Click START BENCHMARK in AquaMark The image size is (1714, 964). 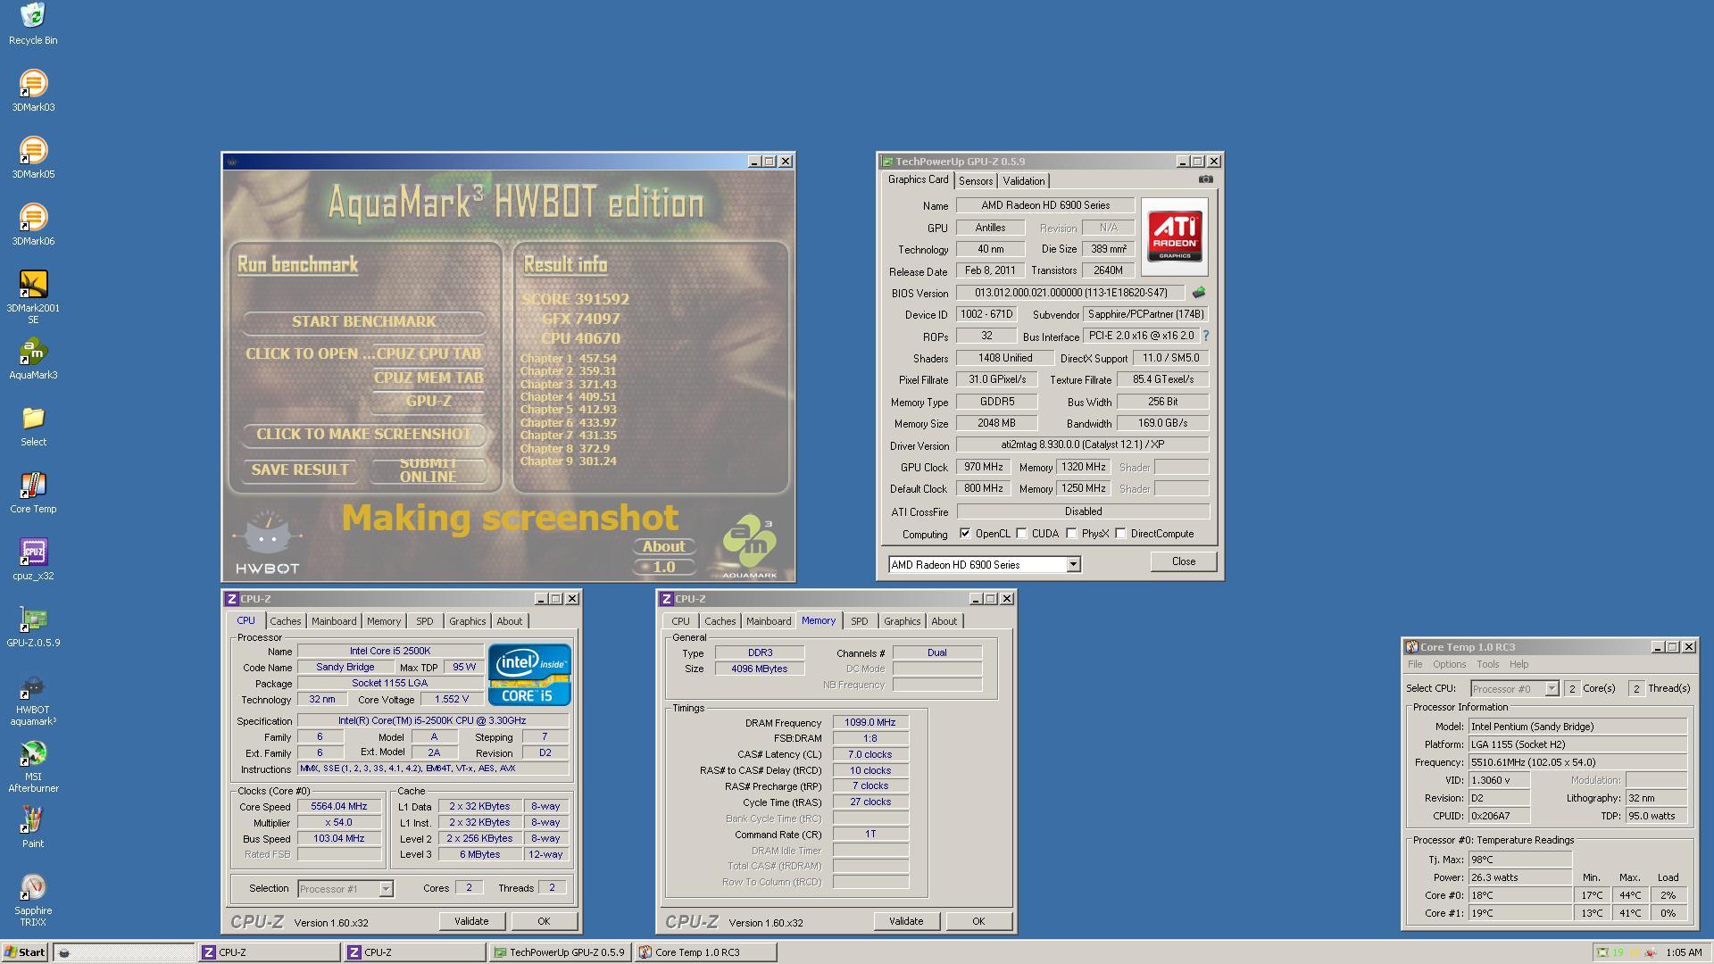pos(364,322)
